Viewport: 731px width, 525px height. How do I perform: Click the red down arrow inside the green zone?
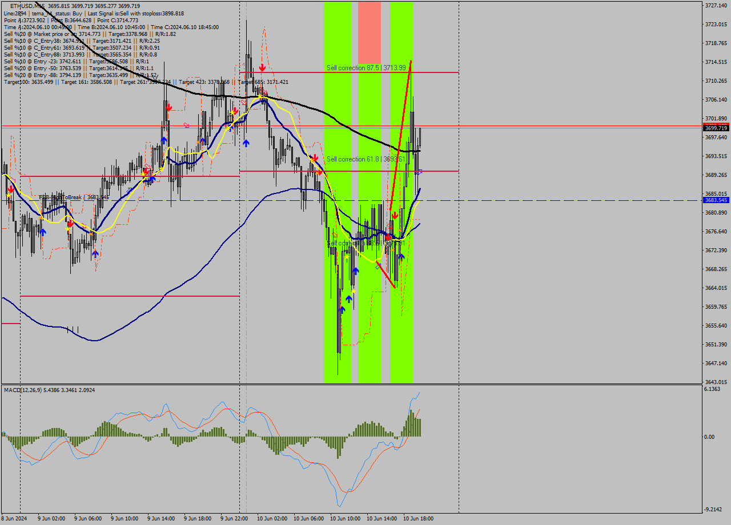pyautogui.click(x=395, y=215)
